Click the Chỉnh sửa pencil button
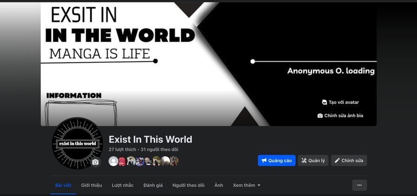417x196 pixels. (x=349, y=160)
